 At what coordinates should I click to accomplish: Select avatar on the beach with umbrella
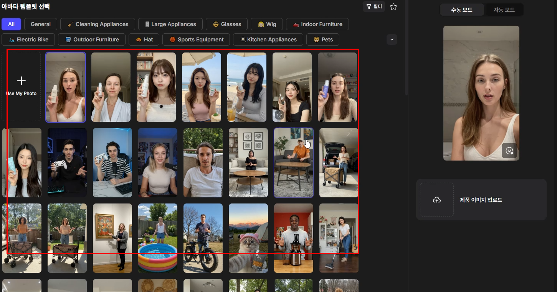(x=202, y=87)
